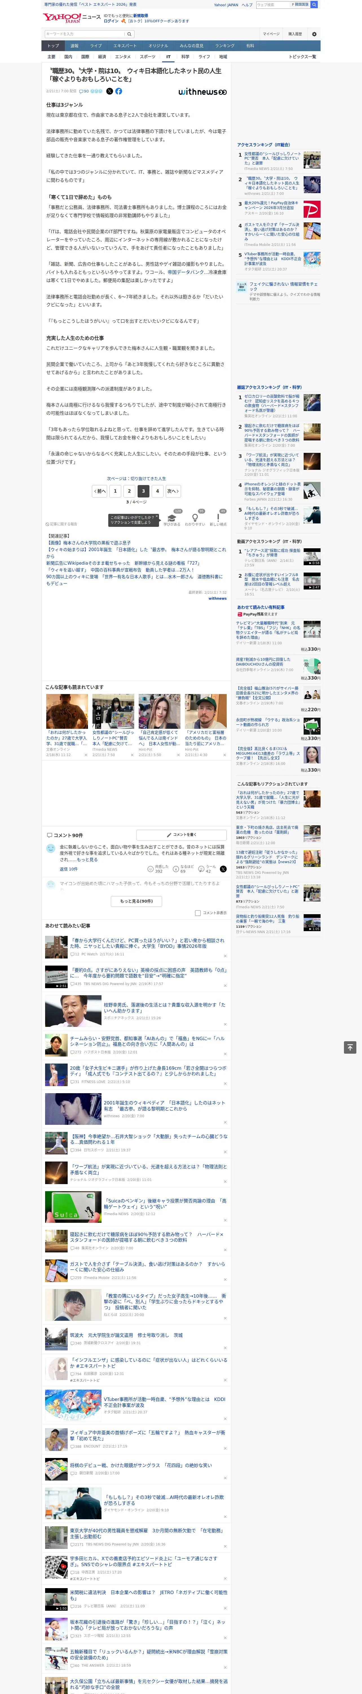Select the 主要 category
362x1694 pixels.
point(51,56)
